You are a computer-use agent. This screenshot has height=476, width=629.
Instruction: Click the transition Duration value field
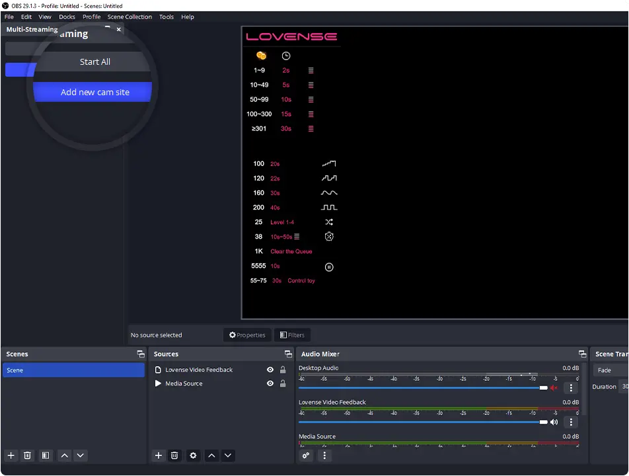624,387
